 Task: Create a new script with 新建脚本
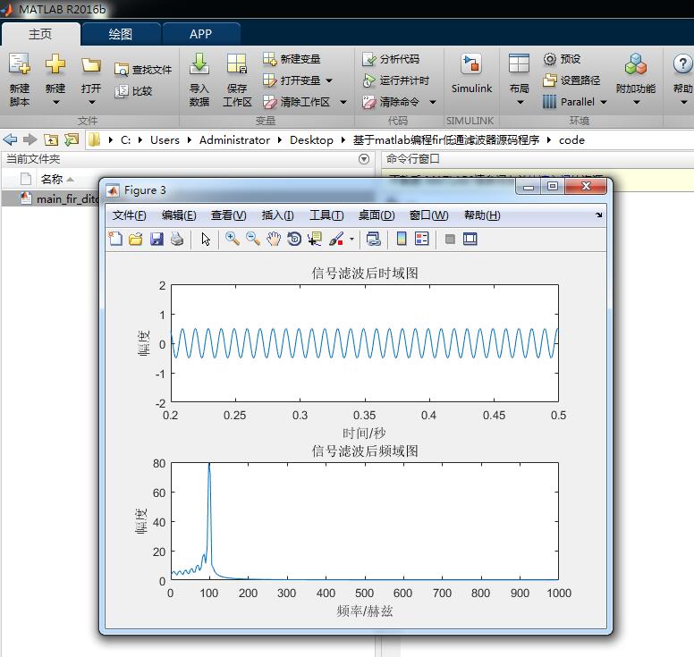pyautogui.click(x=20, y=80)
